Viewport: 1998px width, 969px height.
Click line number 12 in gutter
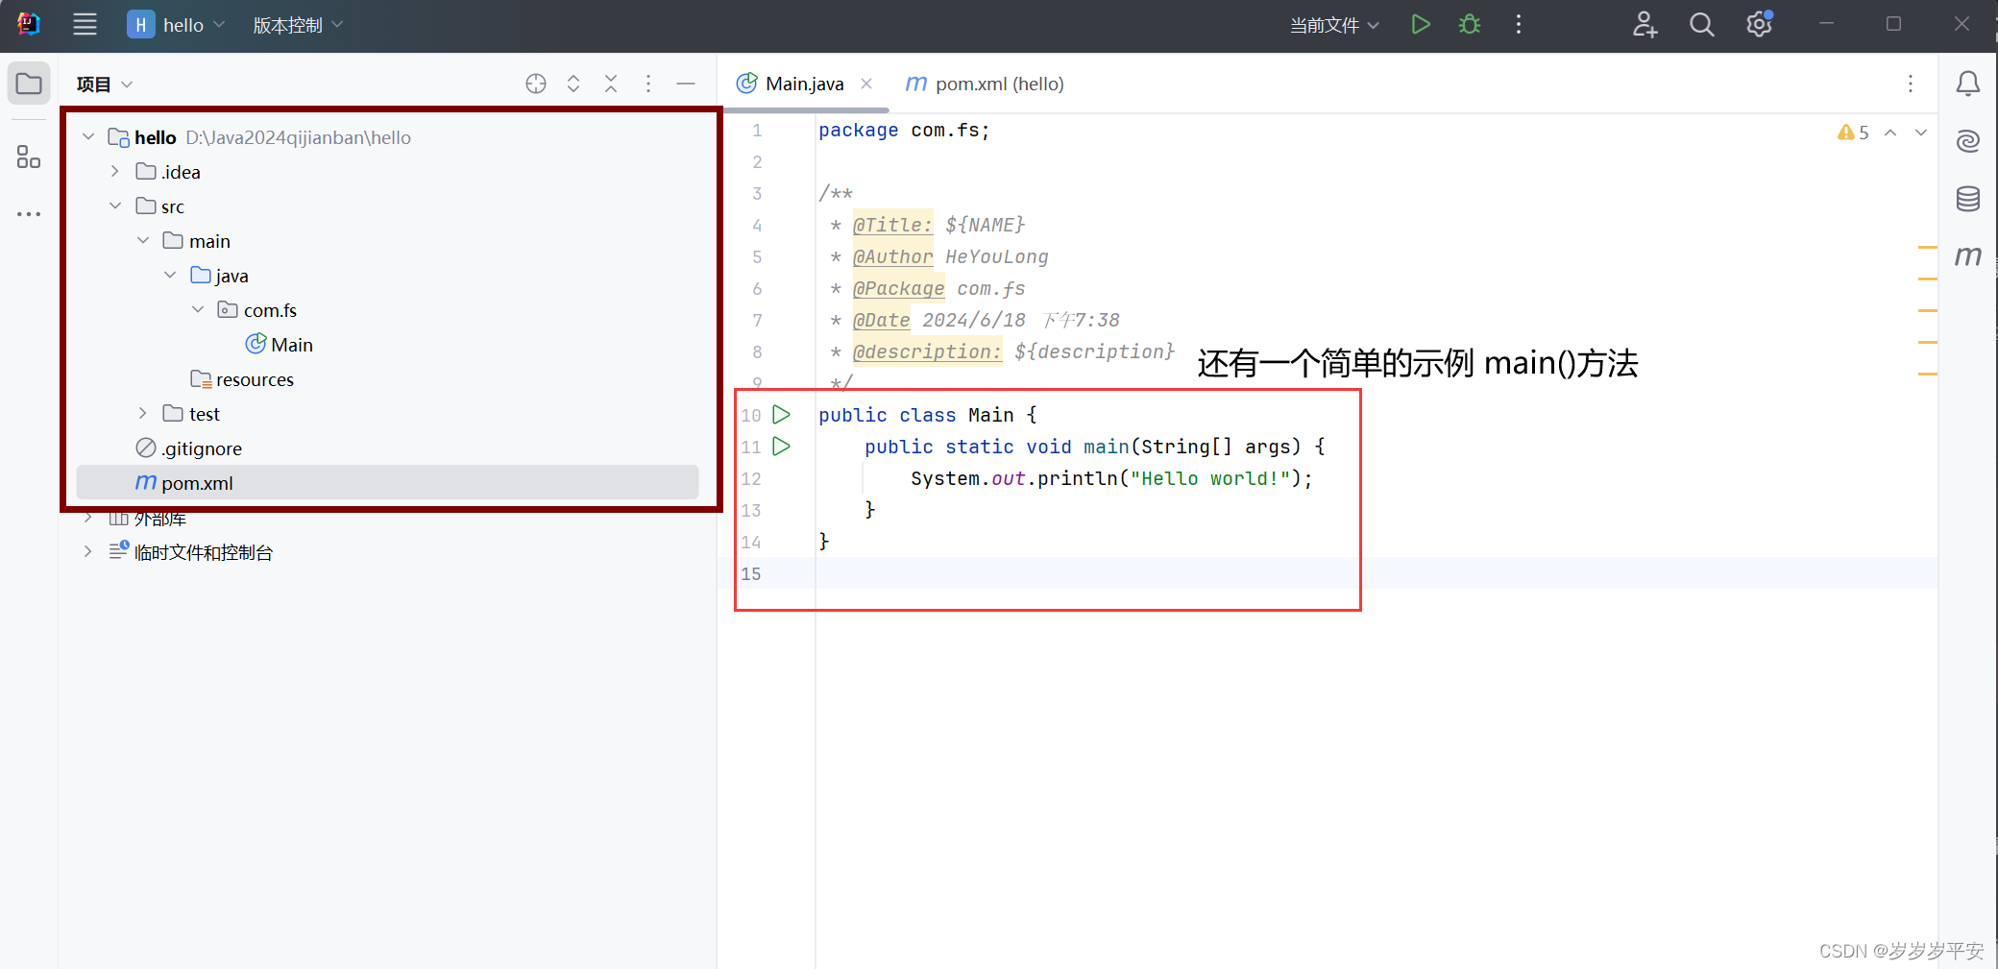[751, 478]
